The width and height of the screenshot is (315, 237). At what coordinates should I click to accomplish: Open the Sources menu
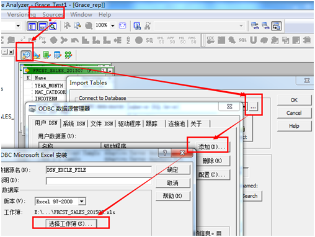pos(53,14)
